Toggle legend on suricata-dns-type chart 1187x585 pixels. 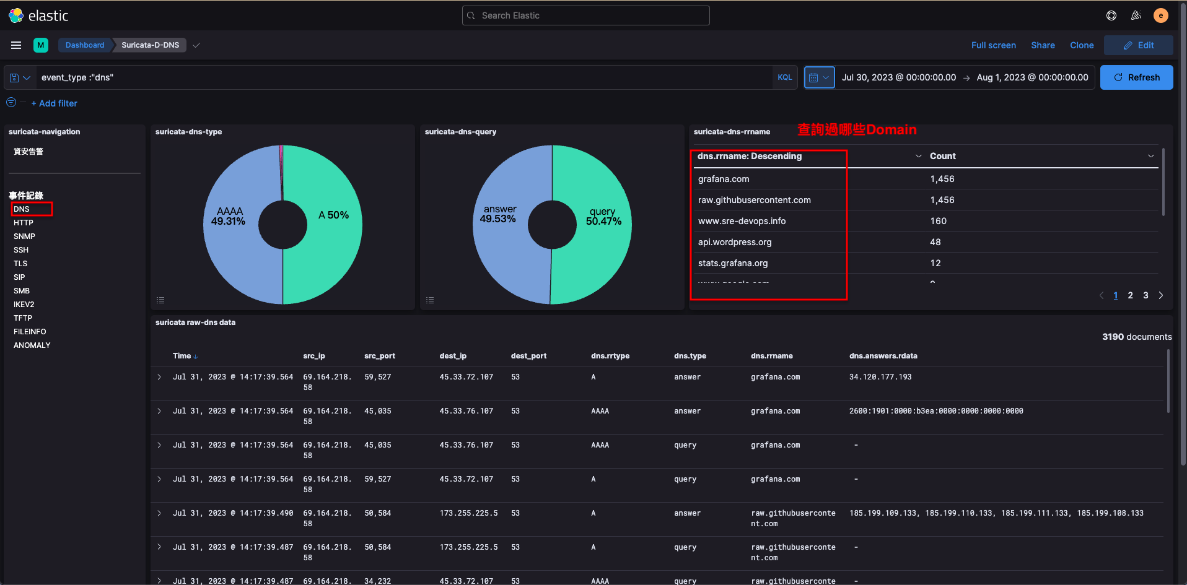pos(160,300)
